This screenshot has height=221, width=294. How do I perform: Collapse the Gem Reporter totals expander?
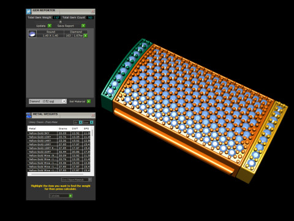click(61, 21)
